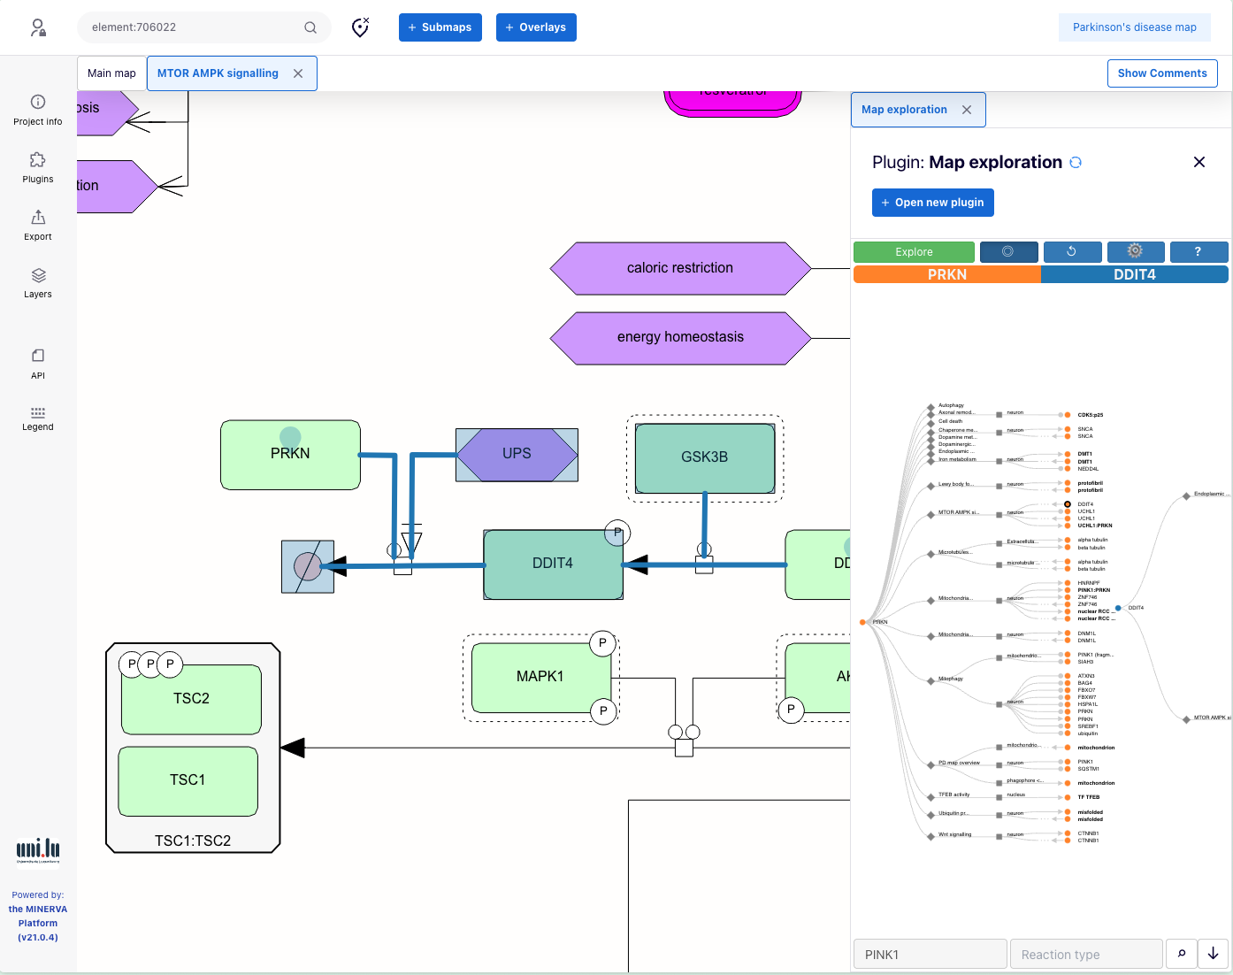Click Open new plugin button

click(x=933, y=203)
